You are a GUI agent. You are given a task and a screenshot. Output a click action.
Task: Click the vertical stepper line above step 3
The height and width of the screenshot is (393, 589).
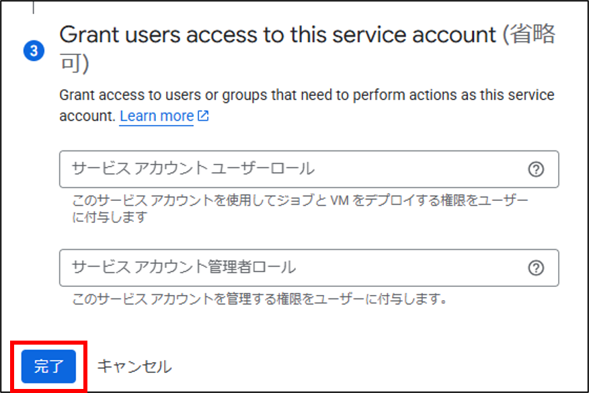[34, 7]
